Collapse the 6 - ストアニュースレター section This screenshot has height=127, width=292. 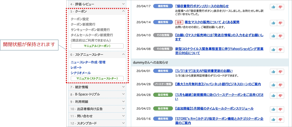[x=97, y=55]
